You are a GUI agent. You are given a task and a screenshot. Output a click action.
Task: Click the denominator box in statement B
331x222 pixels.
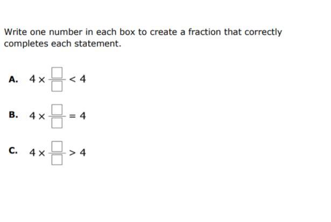(x=57, y=123)
